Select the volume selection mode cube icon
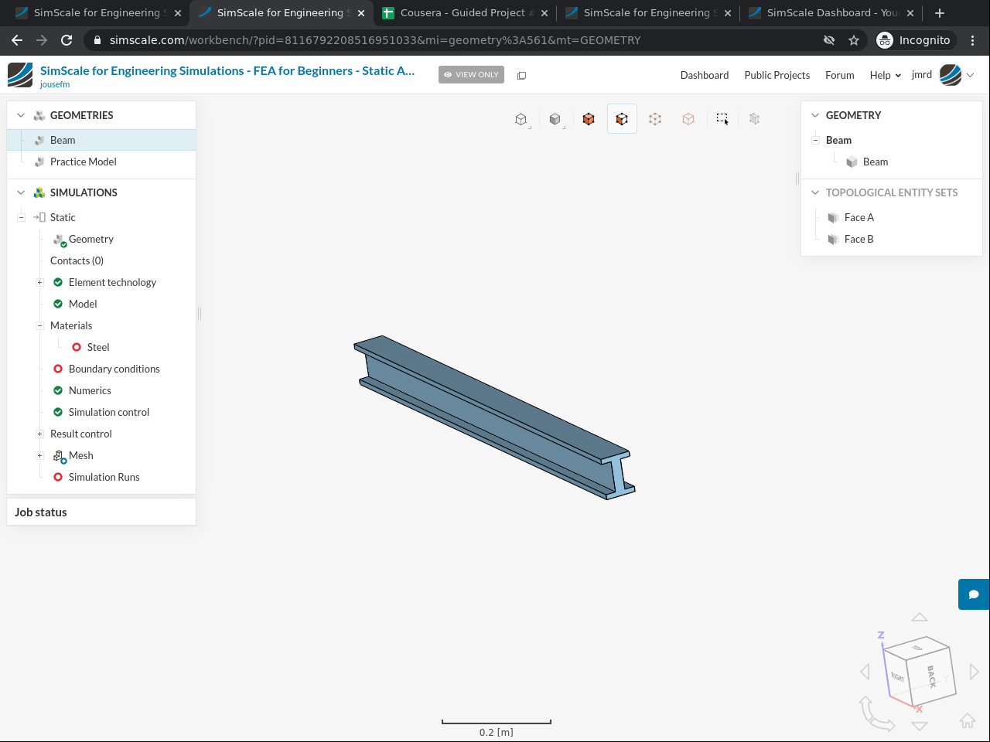This screenshot has width=990, height=742. pos(589,119)
